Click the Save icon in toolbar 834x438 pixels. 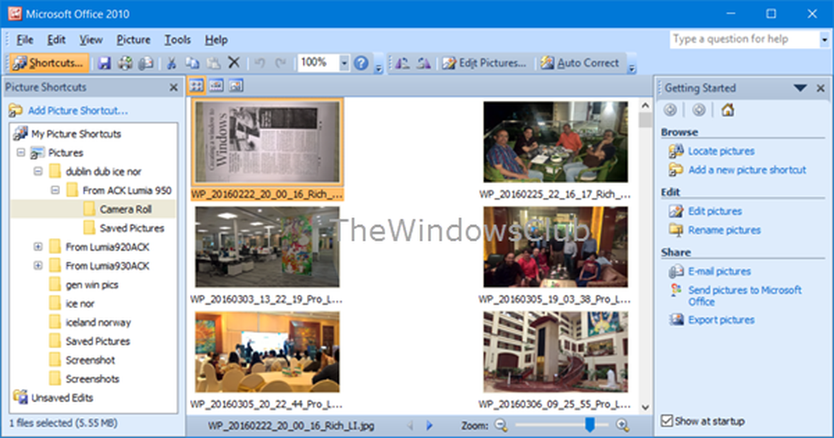tap(105, 63)
